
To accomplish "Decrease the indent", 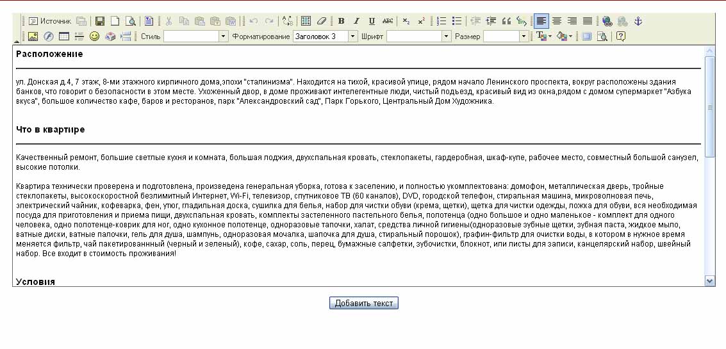I will (475, 21).
